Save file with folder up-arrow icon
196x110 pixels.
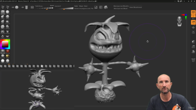click(8, 7)
